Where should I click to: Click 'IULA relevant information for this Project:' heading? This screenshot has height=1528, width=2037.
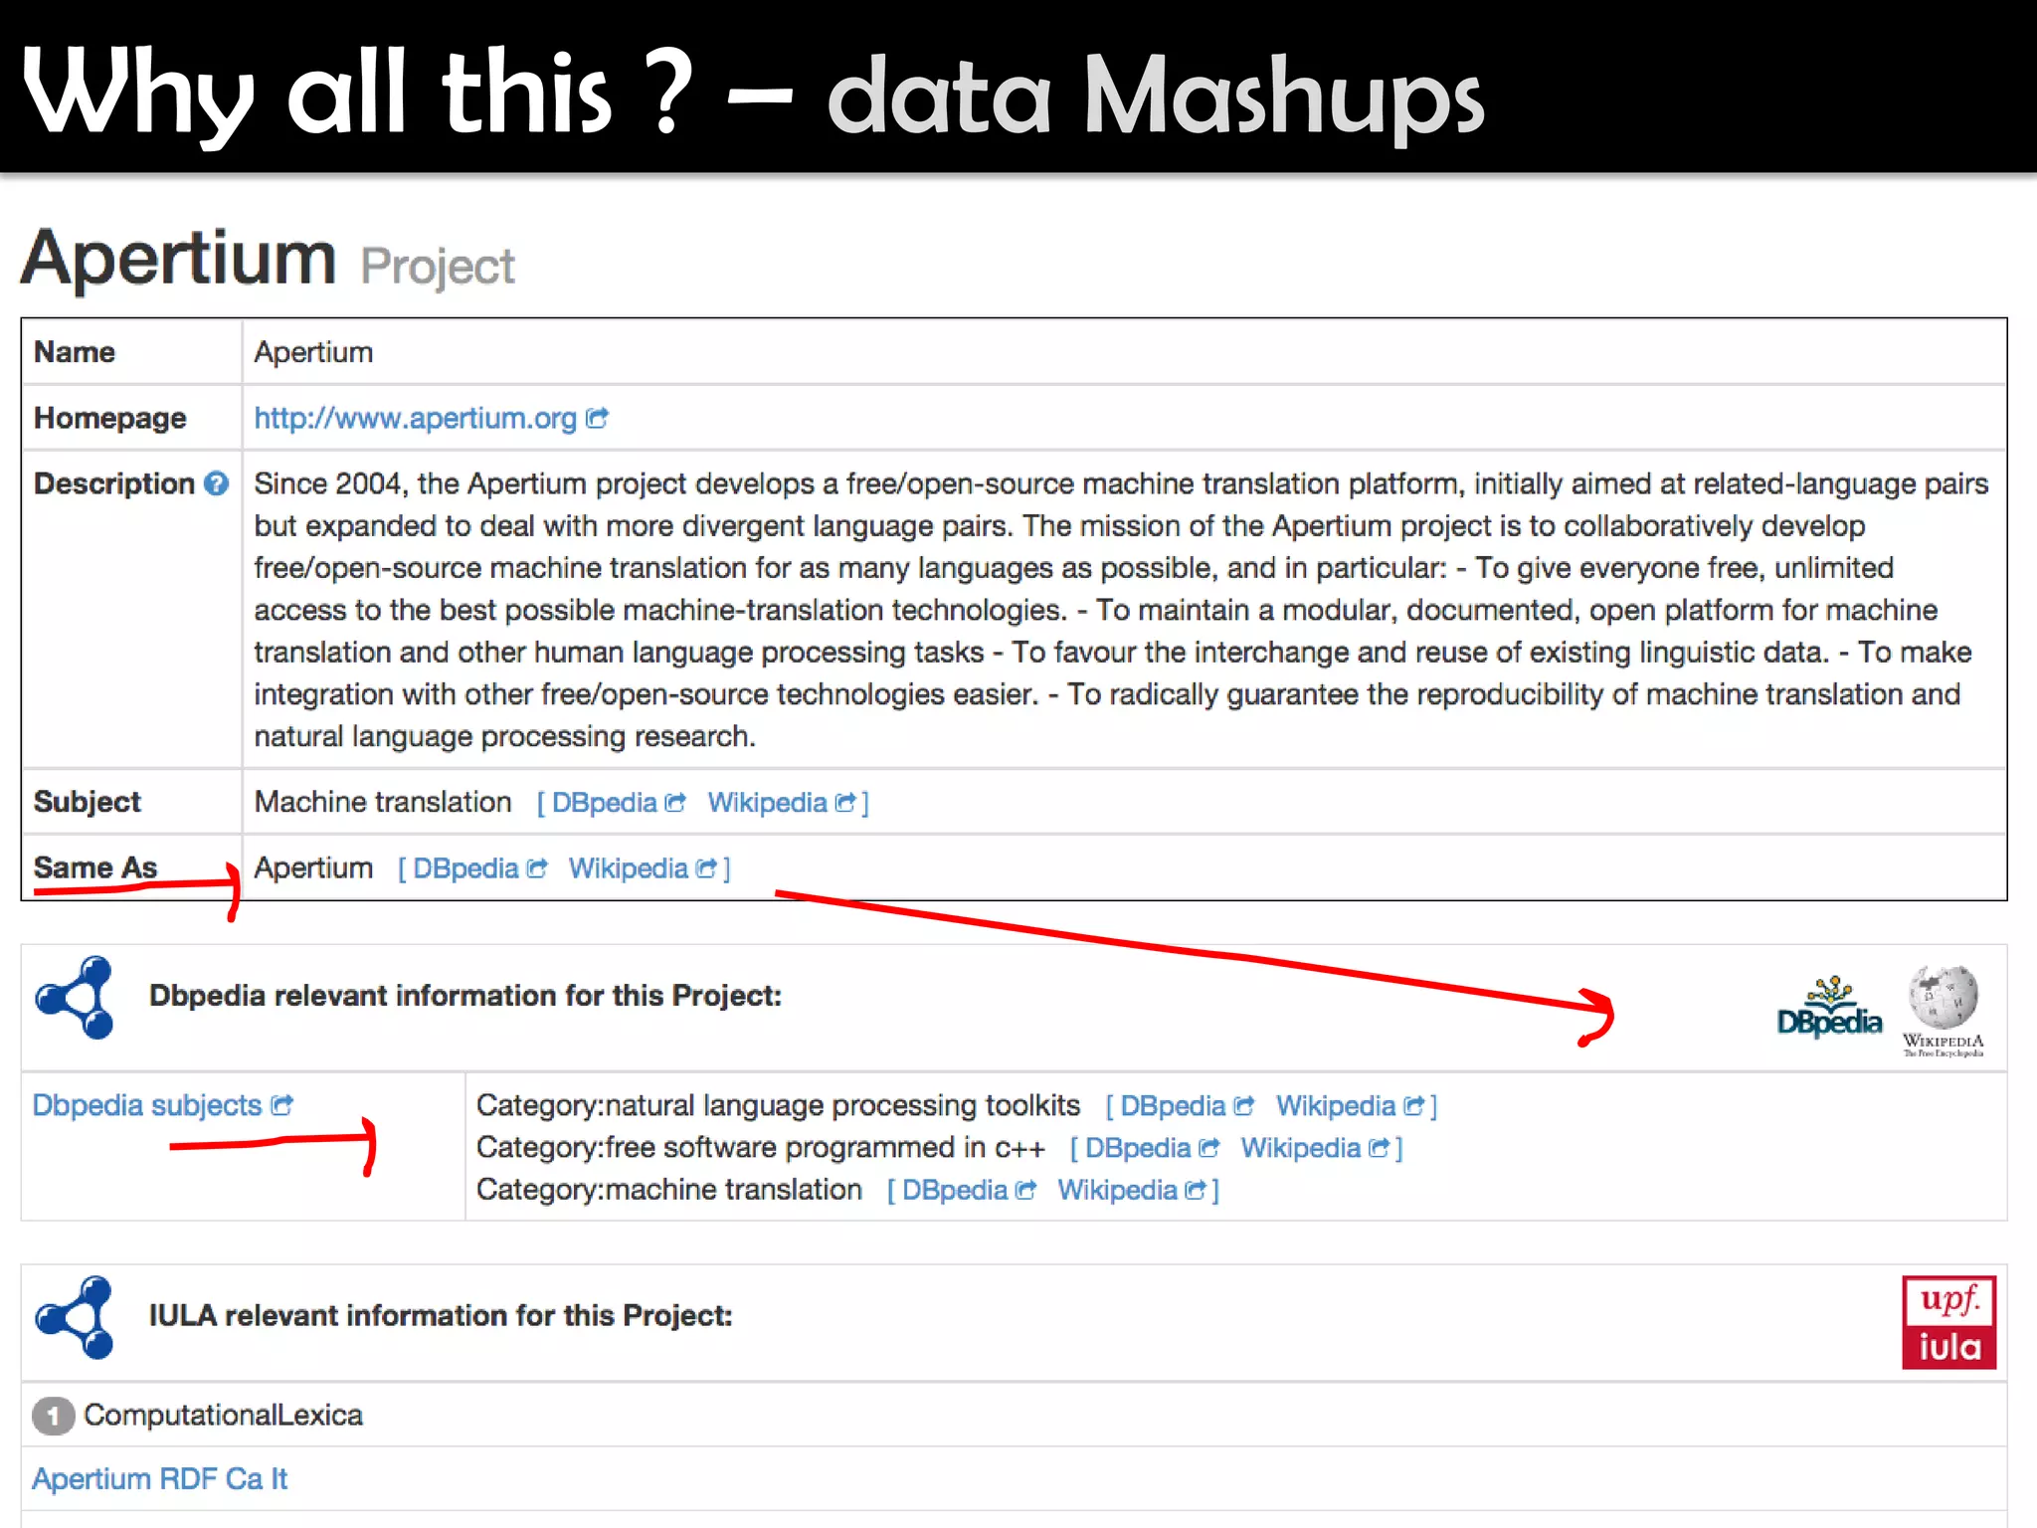pos(441,1316)
